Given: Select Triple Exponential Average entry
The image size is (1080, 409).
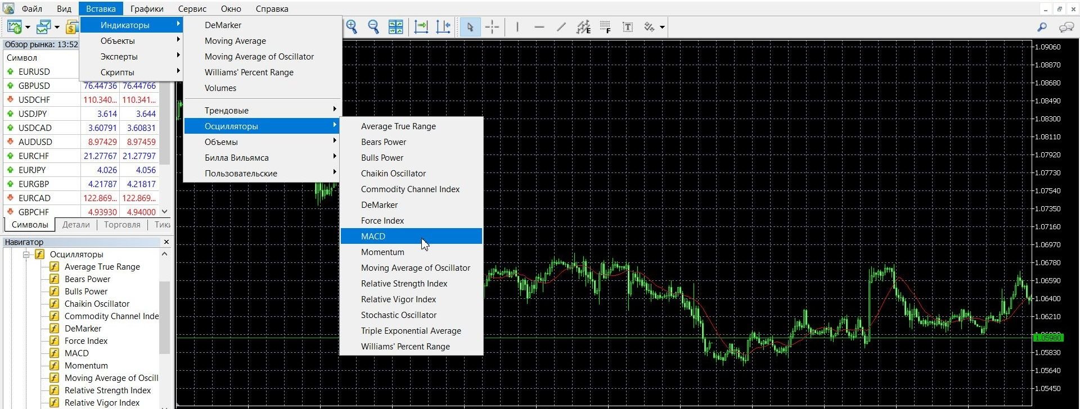Looking at the screenshot, I should pos(411,330).
